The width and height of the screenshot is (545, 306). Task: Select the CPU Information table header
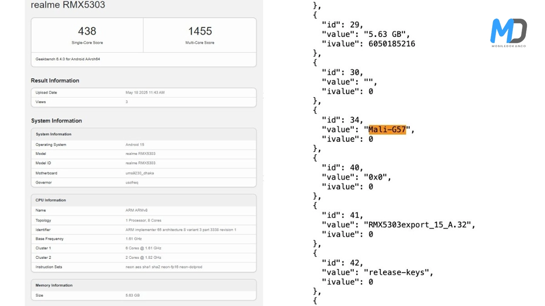[51, 200]
